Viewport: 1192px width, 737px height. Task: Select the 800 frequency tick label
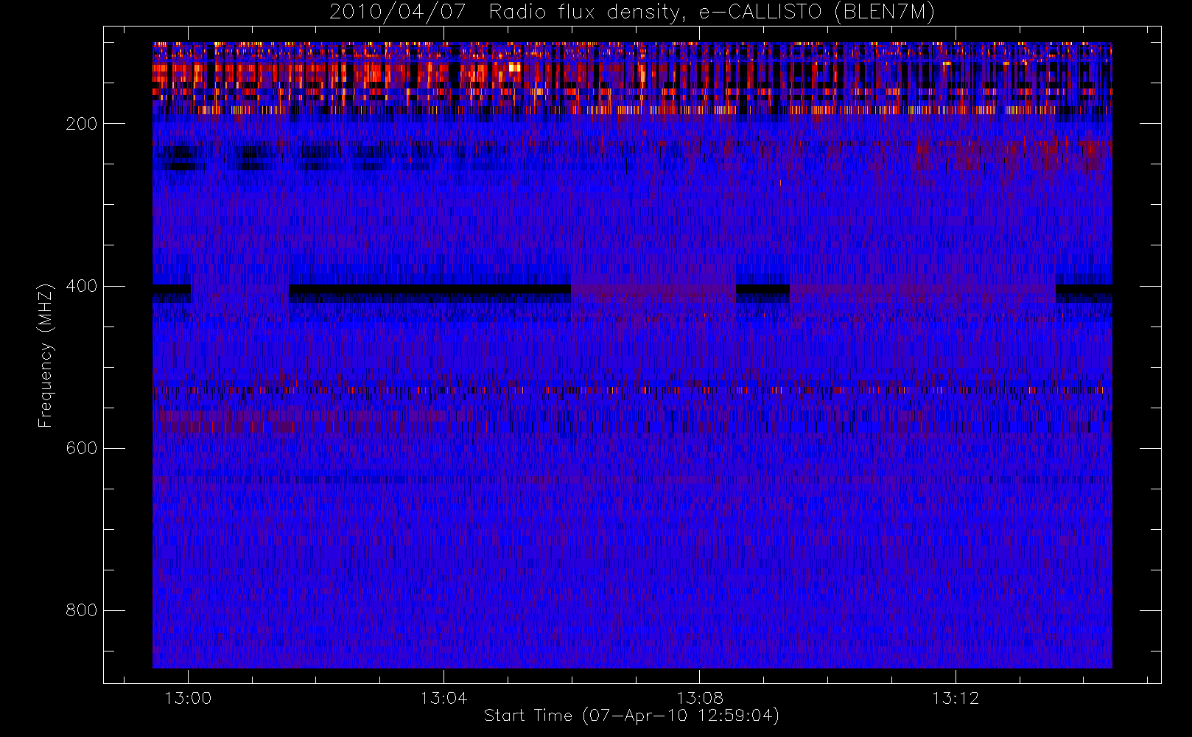81,610
